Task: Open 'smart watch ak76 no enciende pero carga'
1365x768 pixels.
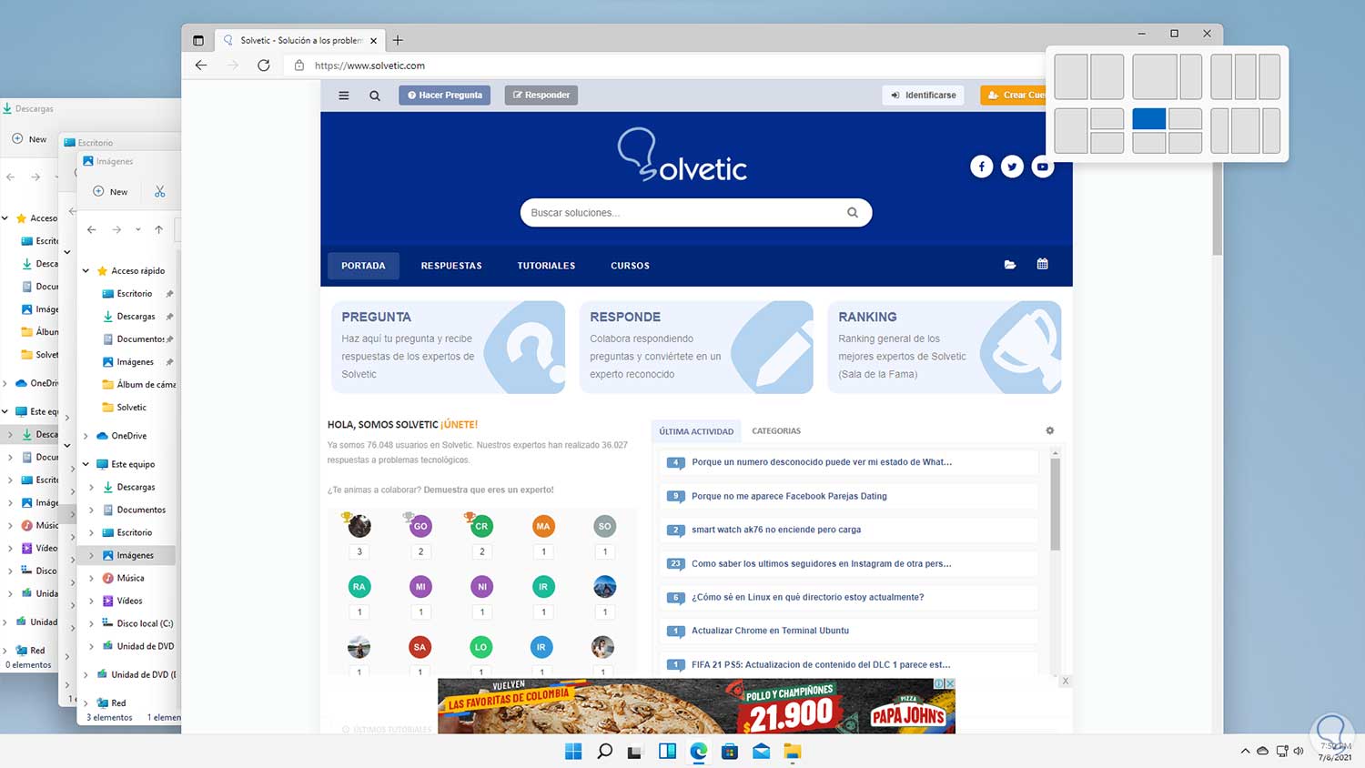Action: pos(776,530)
